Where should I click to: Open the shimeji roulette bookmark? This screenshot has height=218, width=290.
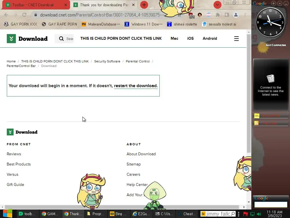click(182, 24)
